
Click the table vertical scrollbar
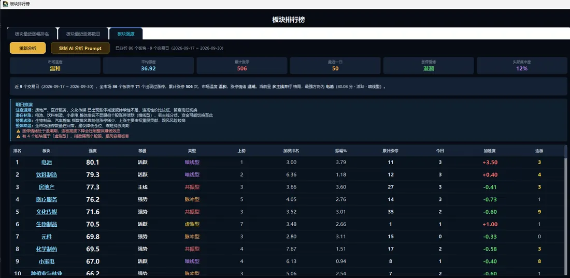click(565, 210)
